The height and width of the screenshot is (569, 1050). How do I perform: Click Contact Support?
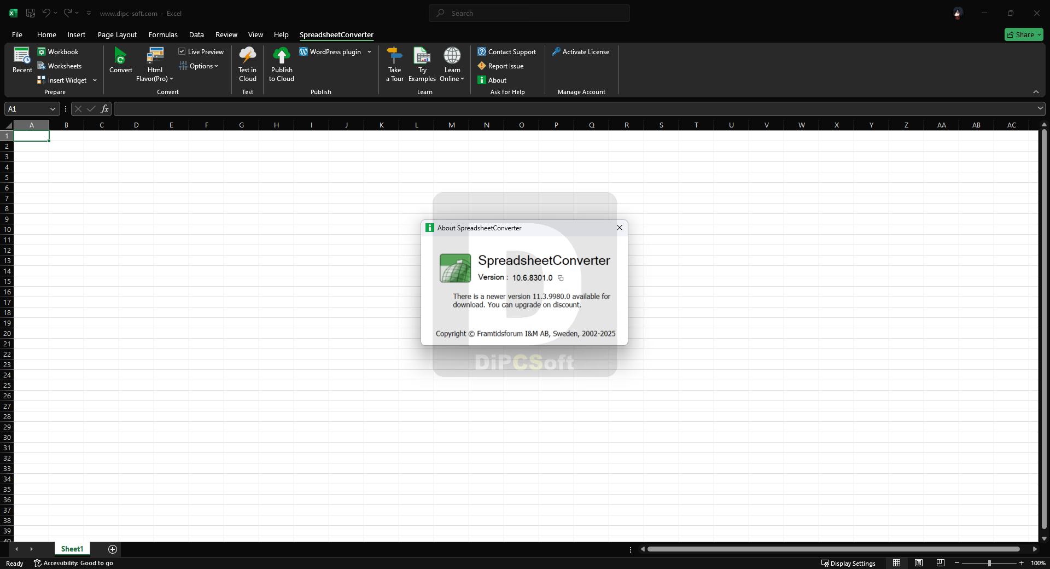point(506,51)
